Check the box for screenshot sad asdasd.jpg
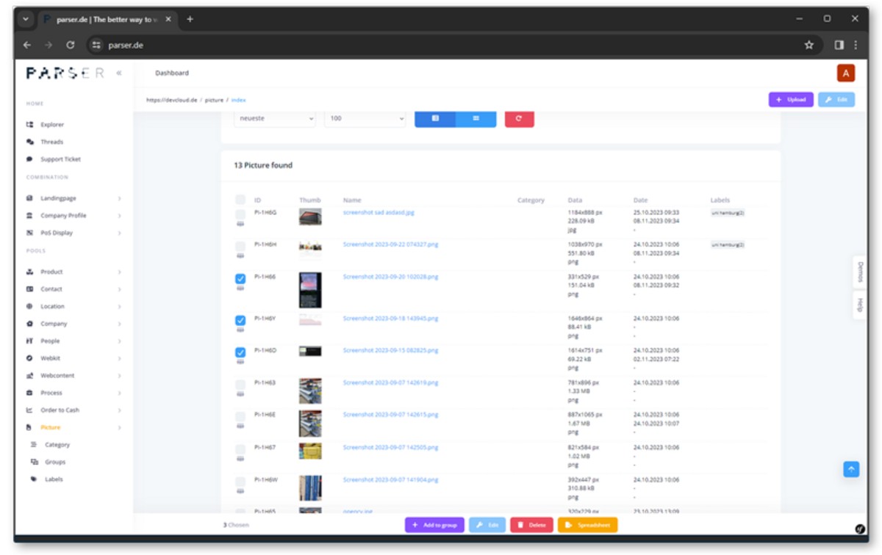This screenshot has width=882, height=555. point(240,214)
